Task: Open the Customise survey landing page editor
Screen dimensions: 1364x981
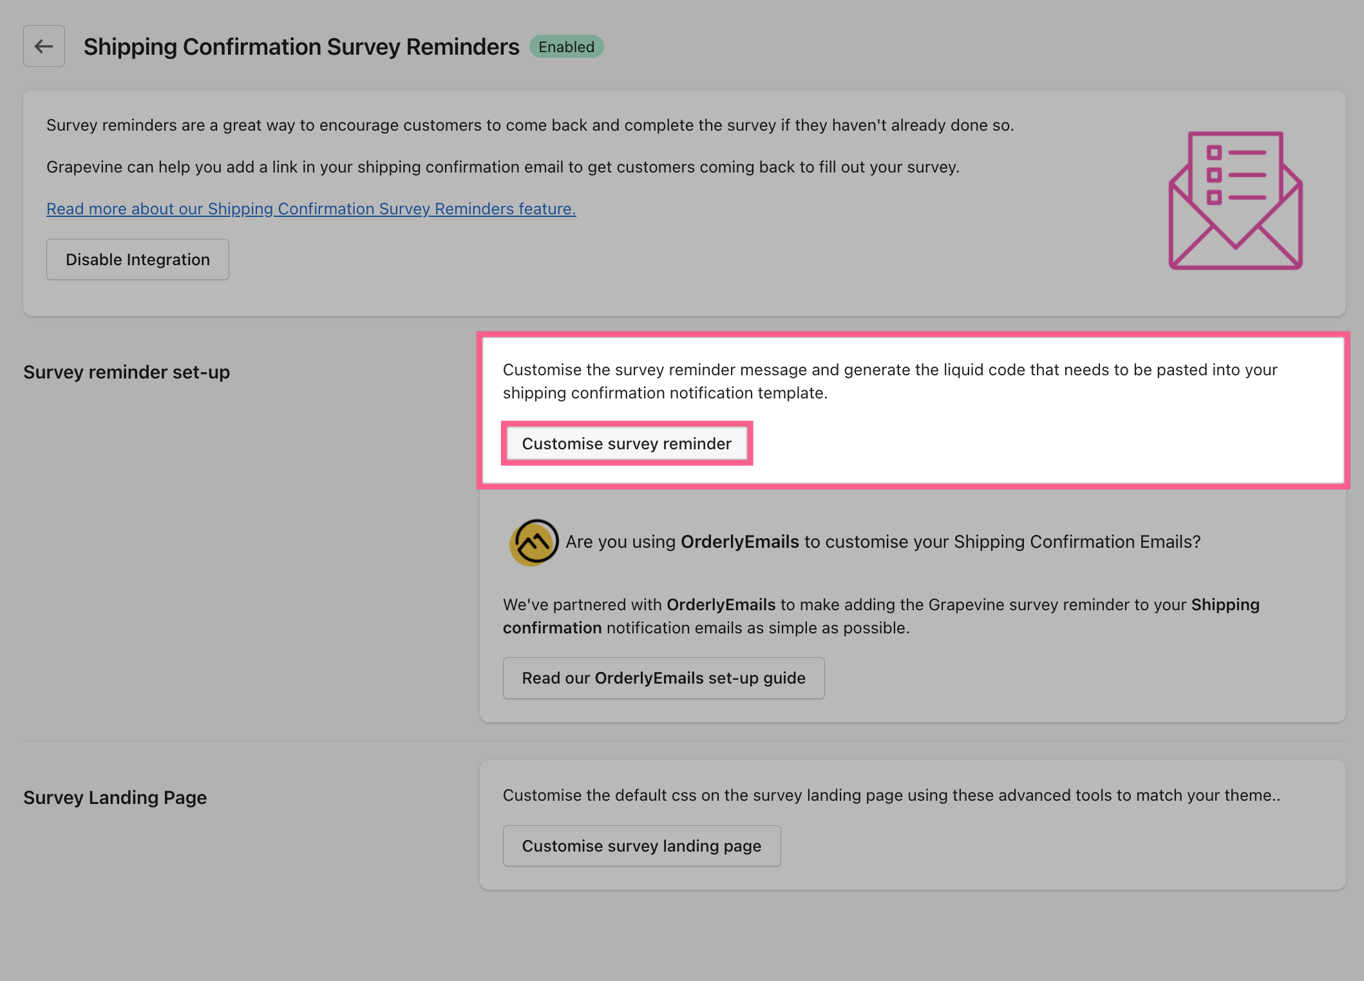Action: tap(641, 845)
